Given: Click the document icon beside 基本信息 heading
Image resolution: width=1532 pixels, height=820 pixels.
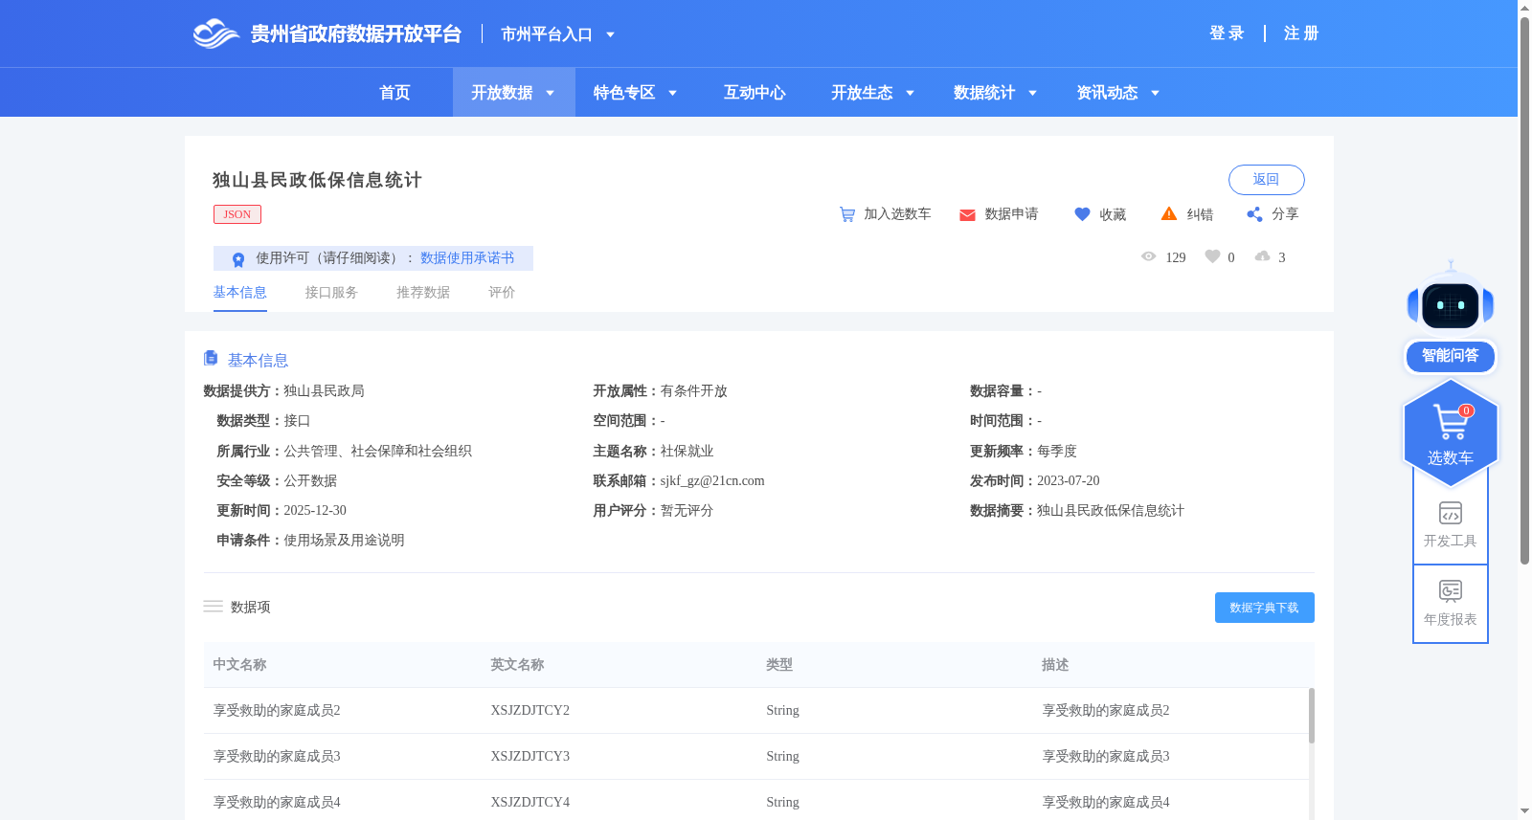Looking at the screenshot, I should 211,358.
